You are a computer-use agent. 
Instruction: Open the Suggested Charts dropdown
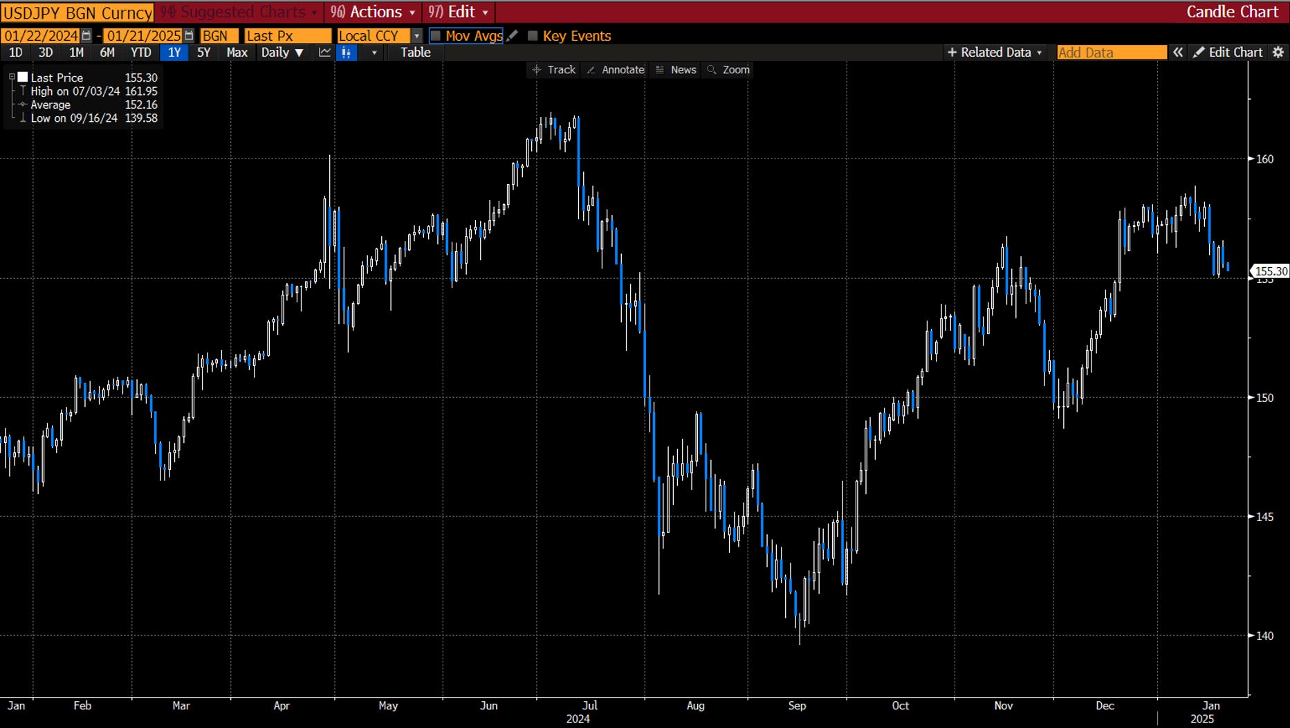click(x=239, y=12)
